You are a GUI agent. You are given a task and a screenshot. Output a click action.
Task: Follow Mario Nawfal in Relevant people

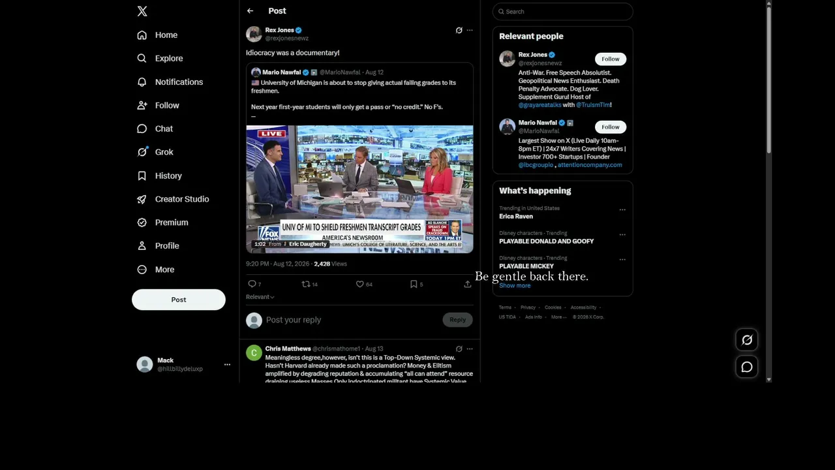(x=611, y=127)
